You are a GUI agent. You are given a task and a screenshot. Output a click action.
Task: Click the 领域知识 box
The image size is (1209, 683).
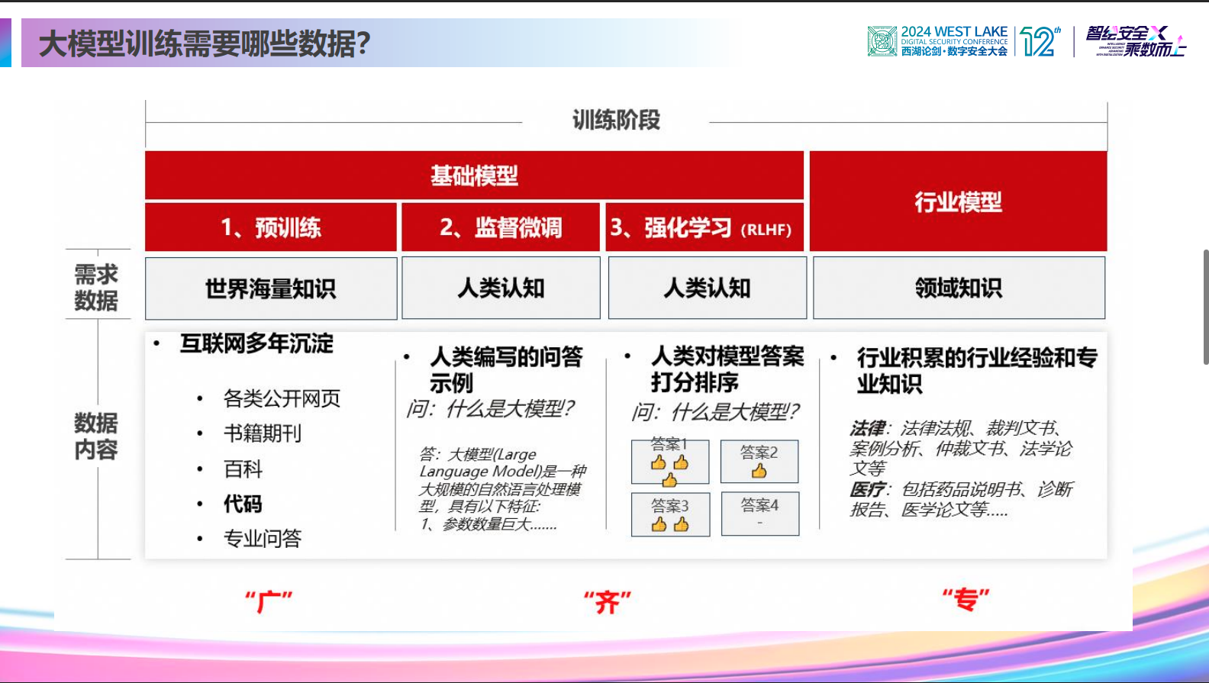click(959, 288)
